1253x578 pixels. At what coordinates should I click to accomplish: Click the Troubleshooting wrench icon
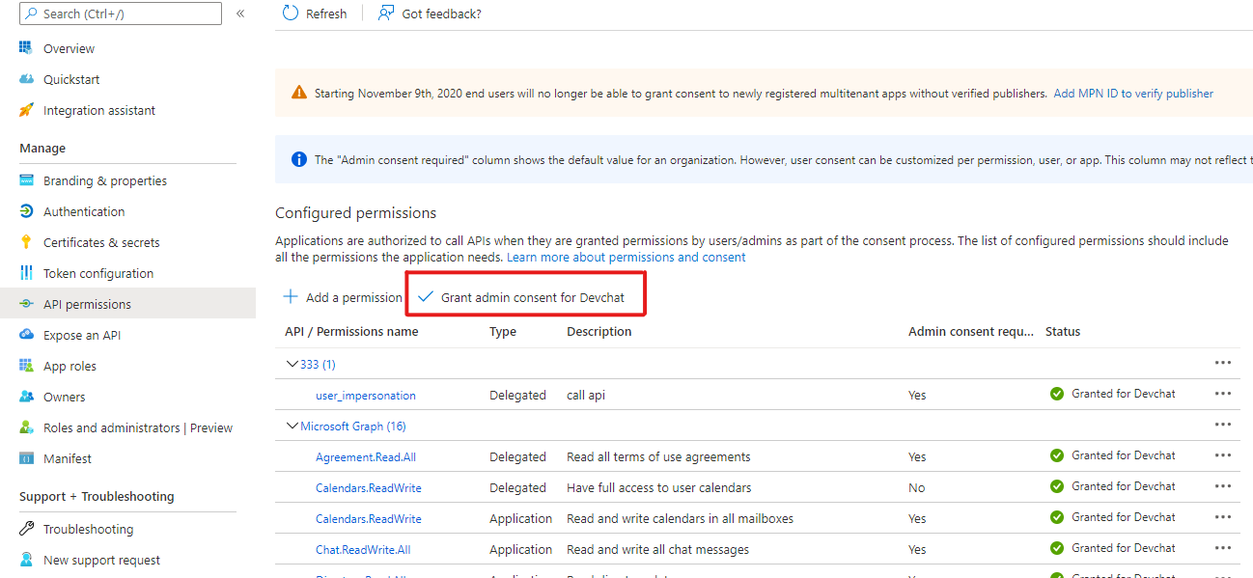click(27, 529)
